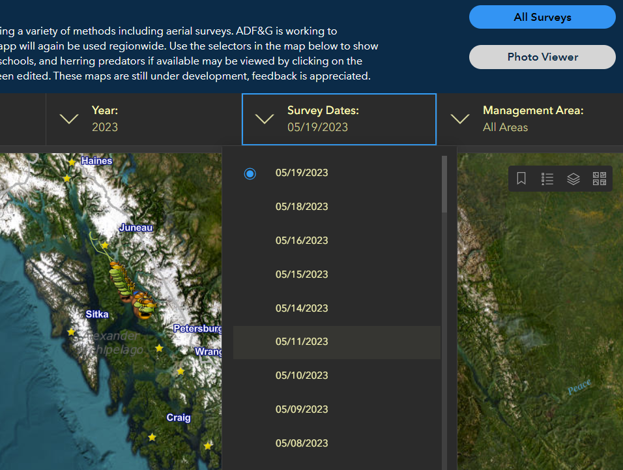Click the yellow star marker at Haines
The height and width of the screenshot is (470, 623).
72,161
